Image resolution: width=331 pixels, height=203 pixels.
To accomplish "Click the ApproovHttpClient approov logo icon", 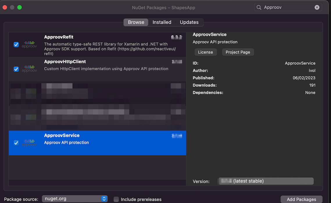I will pos(29,69).
